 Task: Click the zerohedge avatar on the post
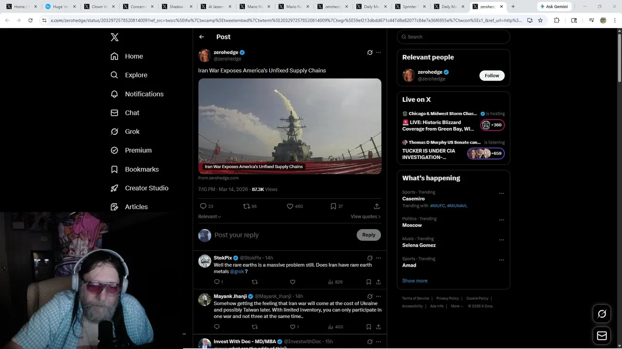tap(205, 55)
